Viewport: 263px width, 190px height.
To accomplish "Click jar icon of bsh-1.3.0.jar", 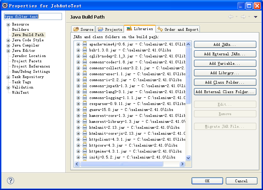I will [85, 50].
